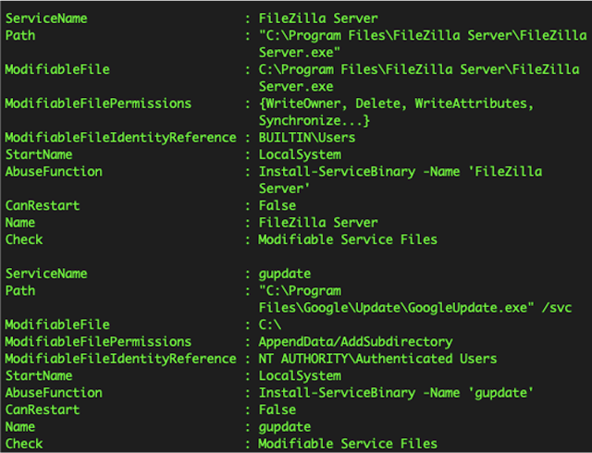
Task: Click ModifiableFile label next to the 'C:\' value
Action: (x=57, y=324)
